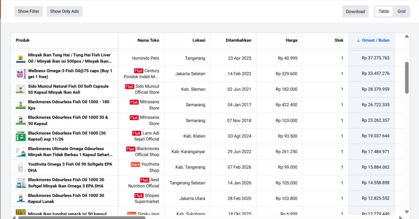Download the product table
The image size is (419, 219).
[x=356, y=11]
